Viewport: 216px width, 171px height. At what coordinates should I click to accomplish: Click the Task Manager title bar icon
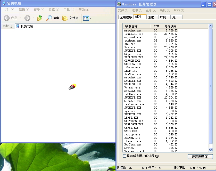pos(119,4)
